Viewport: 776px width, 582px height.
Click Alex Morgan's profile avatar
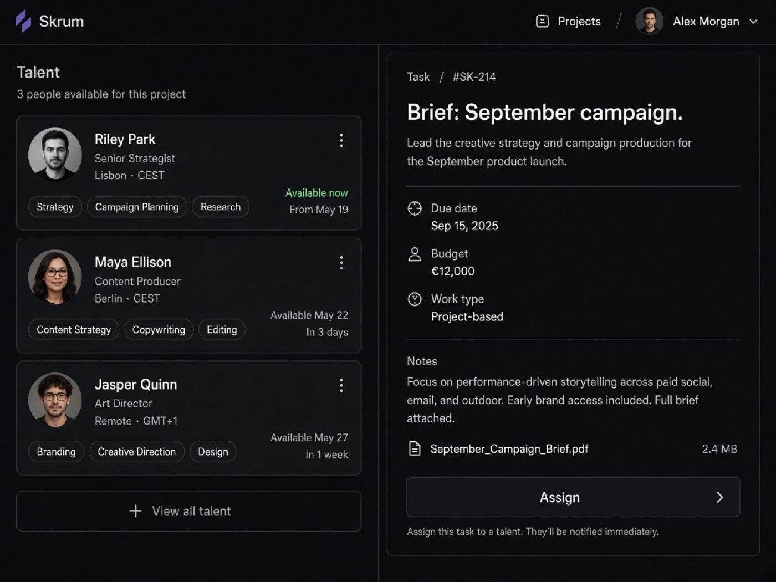tap(650, 21)
